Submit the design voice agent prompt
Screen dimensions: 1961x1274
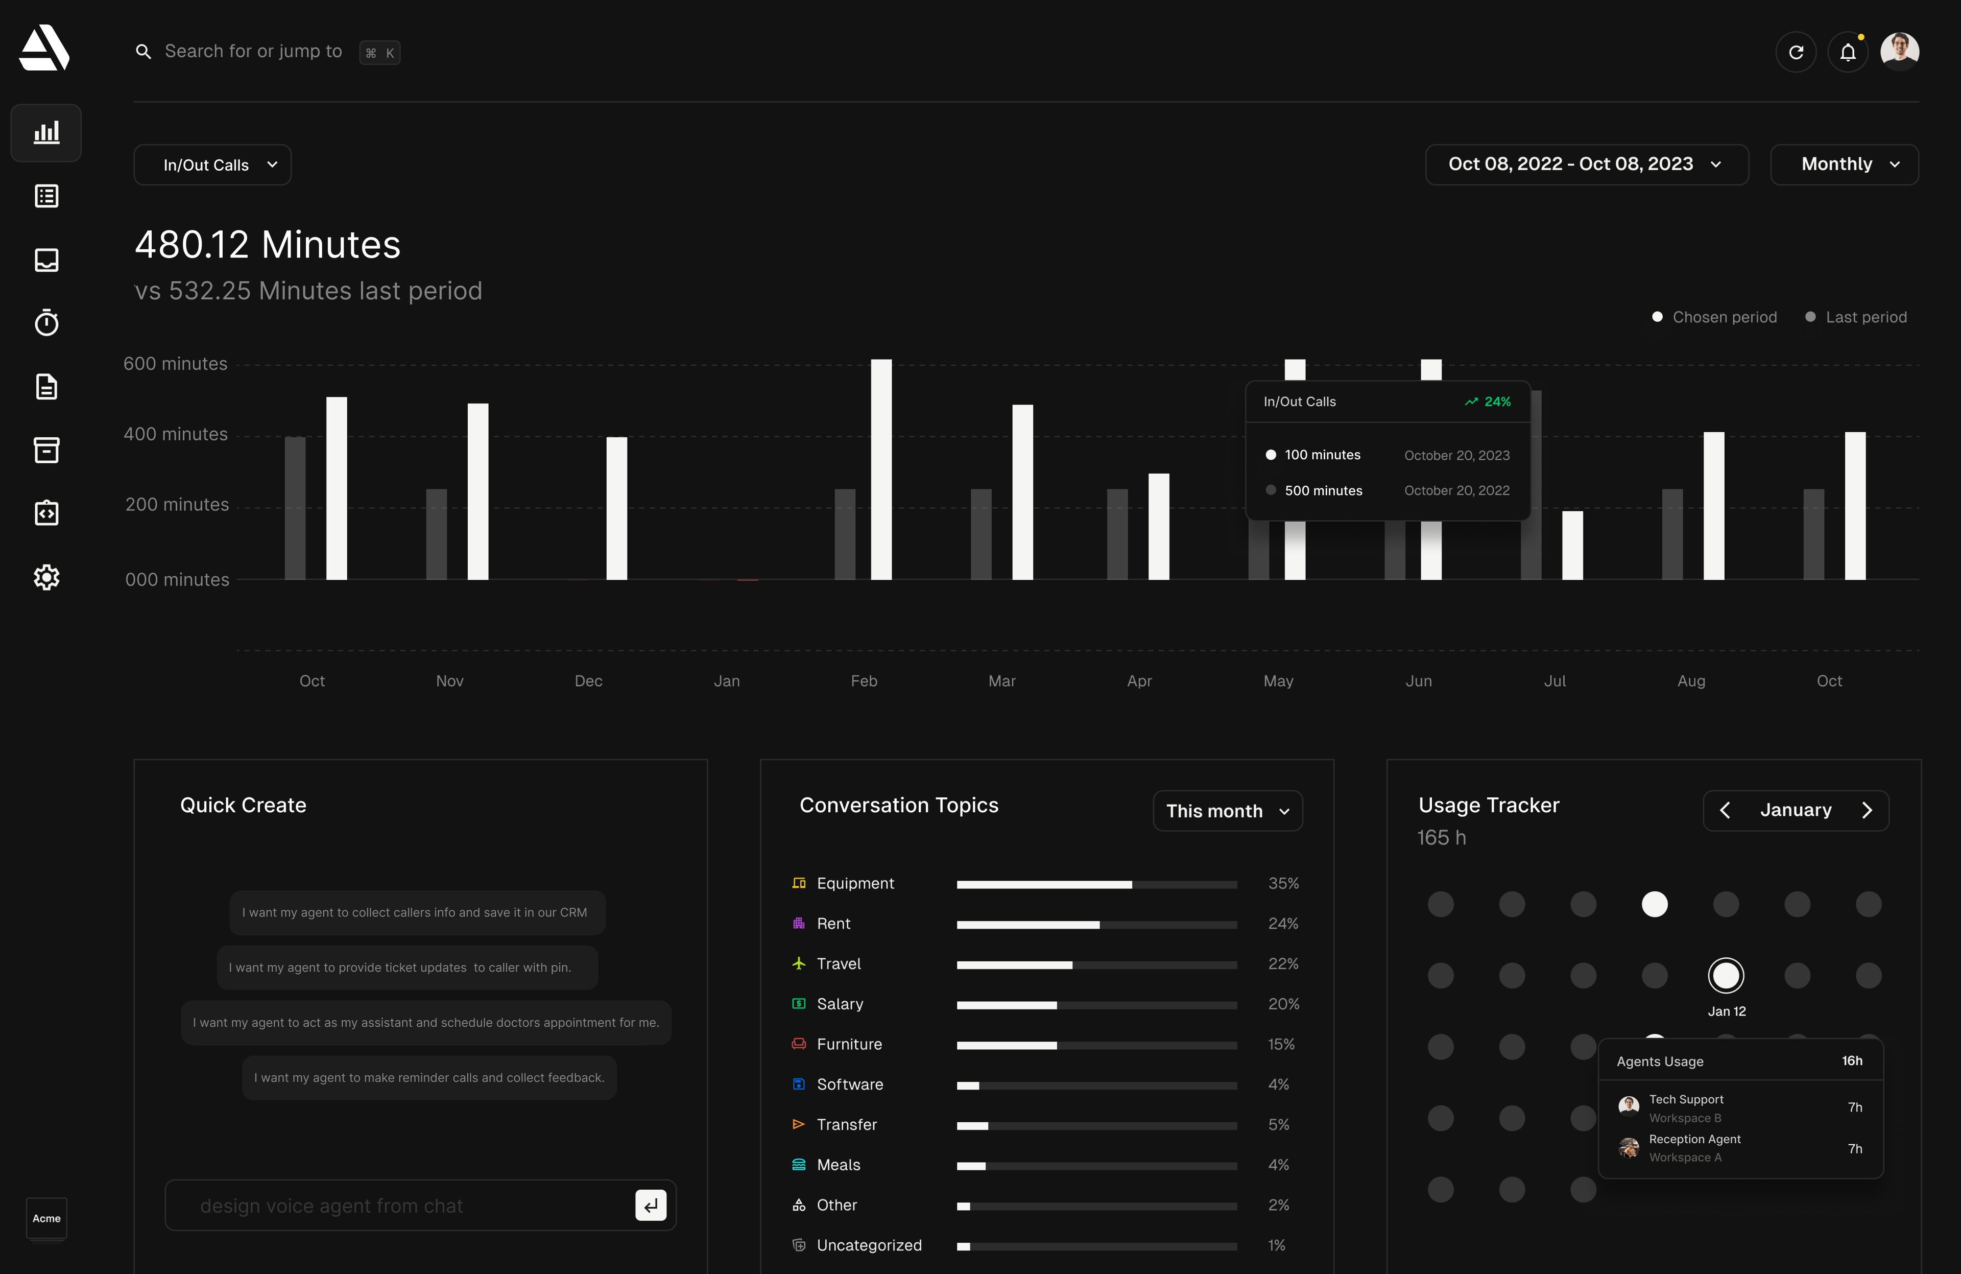(x=650, y=1204)
